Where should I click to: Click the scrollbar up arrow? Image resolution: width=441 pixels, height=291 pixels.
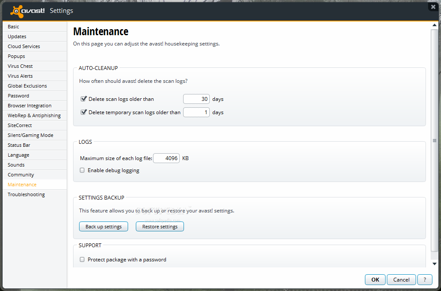434,25
